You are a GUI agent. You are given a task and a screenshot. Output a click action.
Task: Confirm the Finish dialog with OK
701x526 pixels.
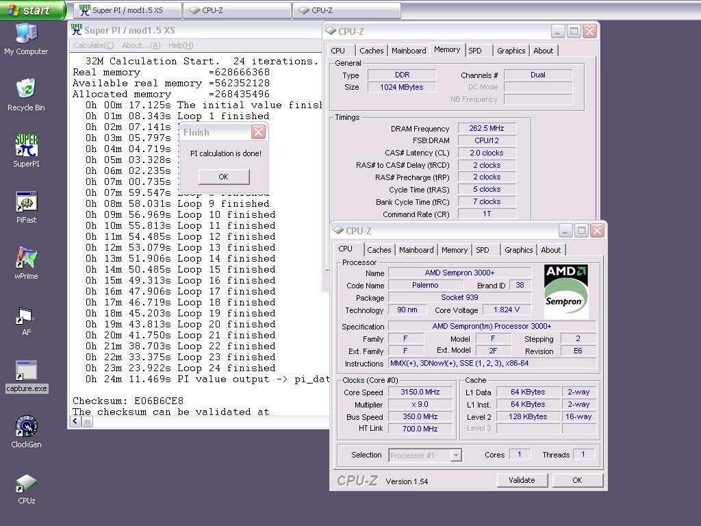tap(224, 177)
